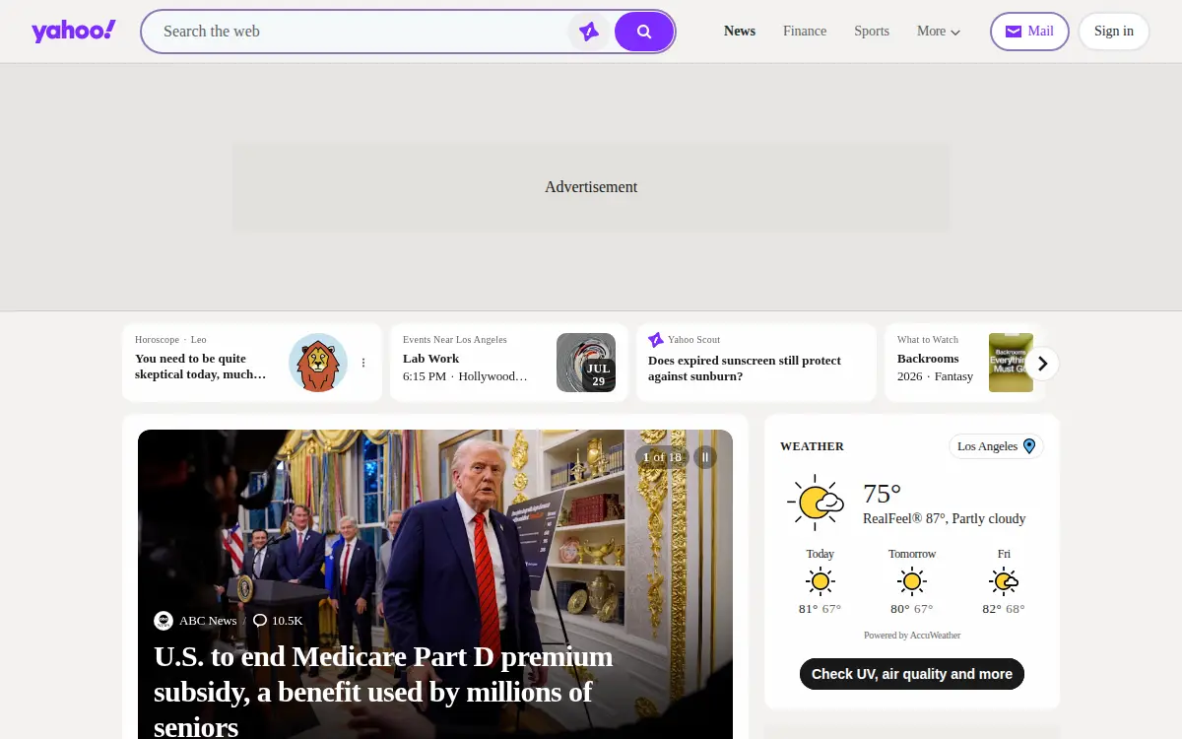Click the Lab Work JUL 29 thumbnail
The width and height of the screenshot is (1182, 739).
click(586, 363)
